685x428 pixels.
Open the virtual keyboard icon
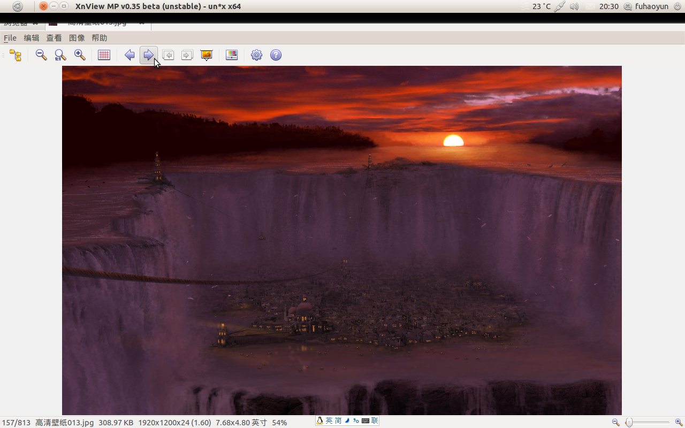coord(366,421)
